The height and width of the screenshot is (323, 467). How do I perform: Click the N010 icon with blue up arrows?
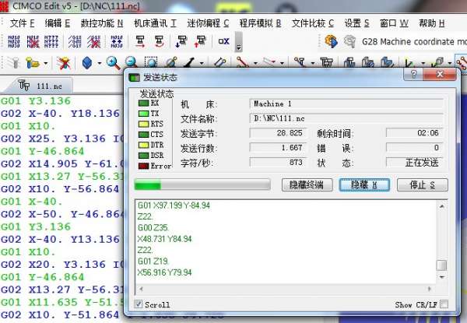tap(117, 41)
